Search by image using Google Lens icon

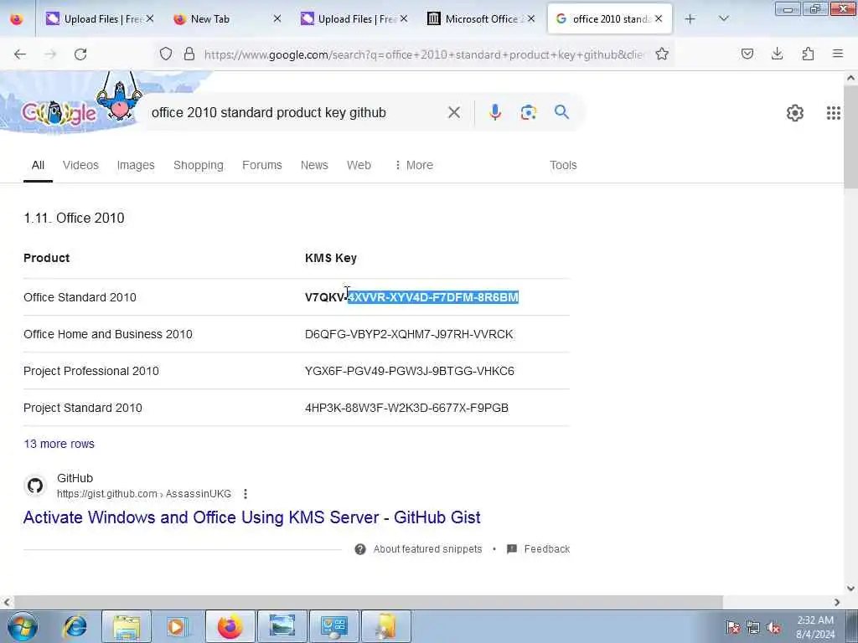point(529,112)
